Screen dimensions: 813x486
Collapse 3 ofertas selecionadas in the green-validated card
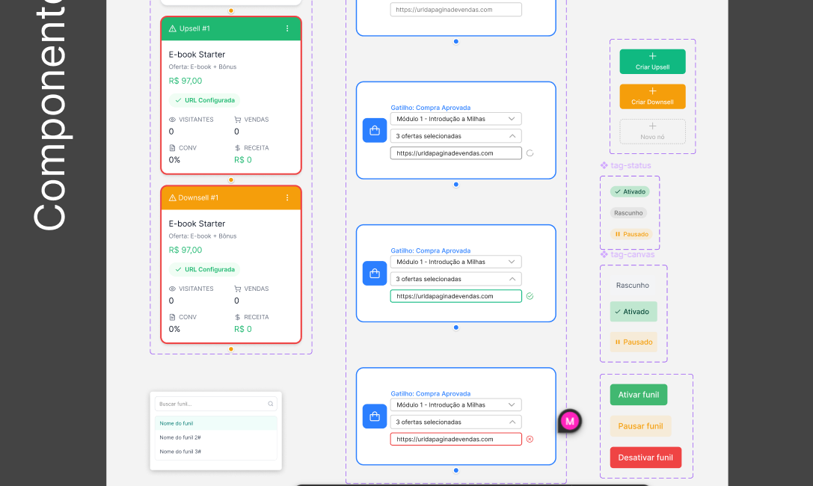512,279
